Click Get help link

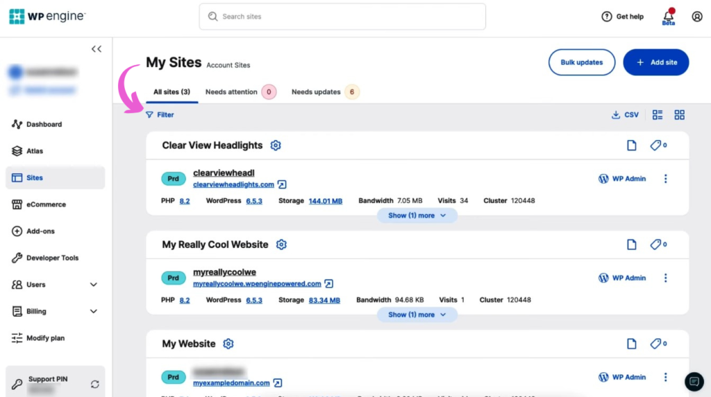[623, 17]
